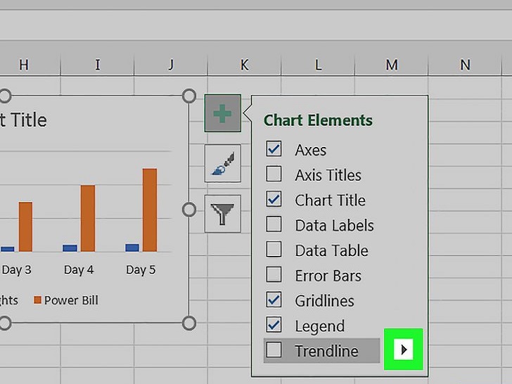512x384 pixels.
Task: Click the Trendline label in Chart Elements
Action: (x=326, y=351)
